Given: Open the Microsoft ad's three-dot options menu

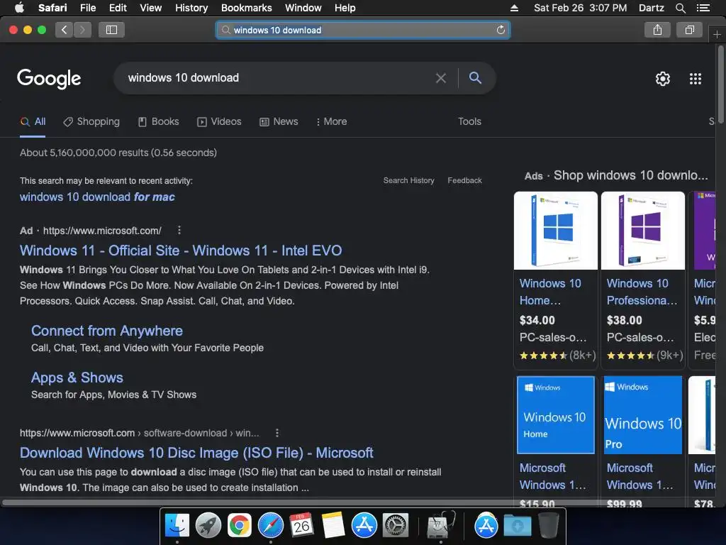Looking at the screenshot, I should coord(179,230).
